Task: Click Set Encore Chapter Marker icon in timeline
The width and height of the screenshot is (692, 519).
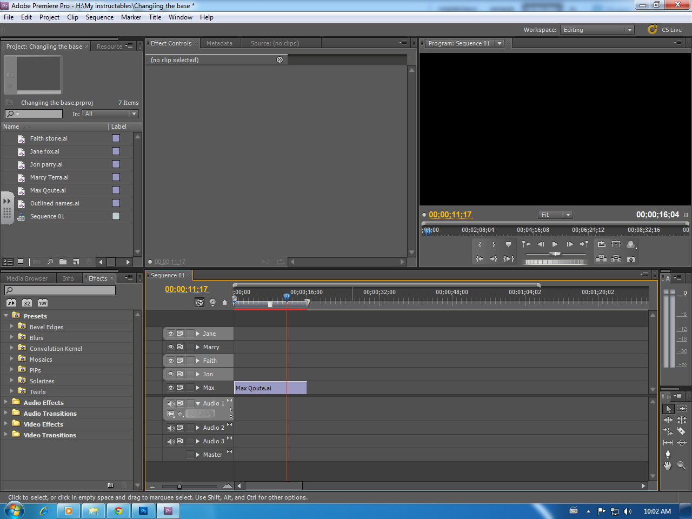Action: (x=212, y=302)
